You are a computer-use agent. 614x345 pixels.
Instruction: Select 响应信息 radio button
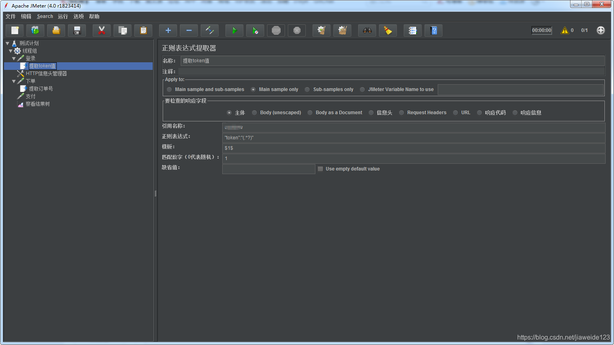515,113
